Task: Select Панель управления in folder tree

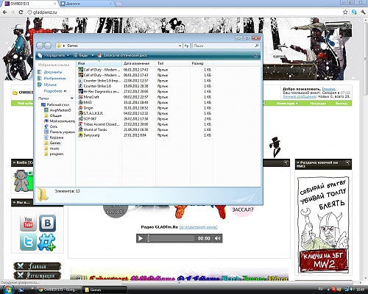Action: (x=60, y=132)
